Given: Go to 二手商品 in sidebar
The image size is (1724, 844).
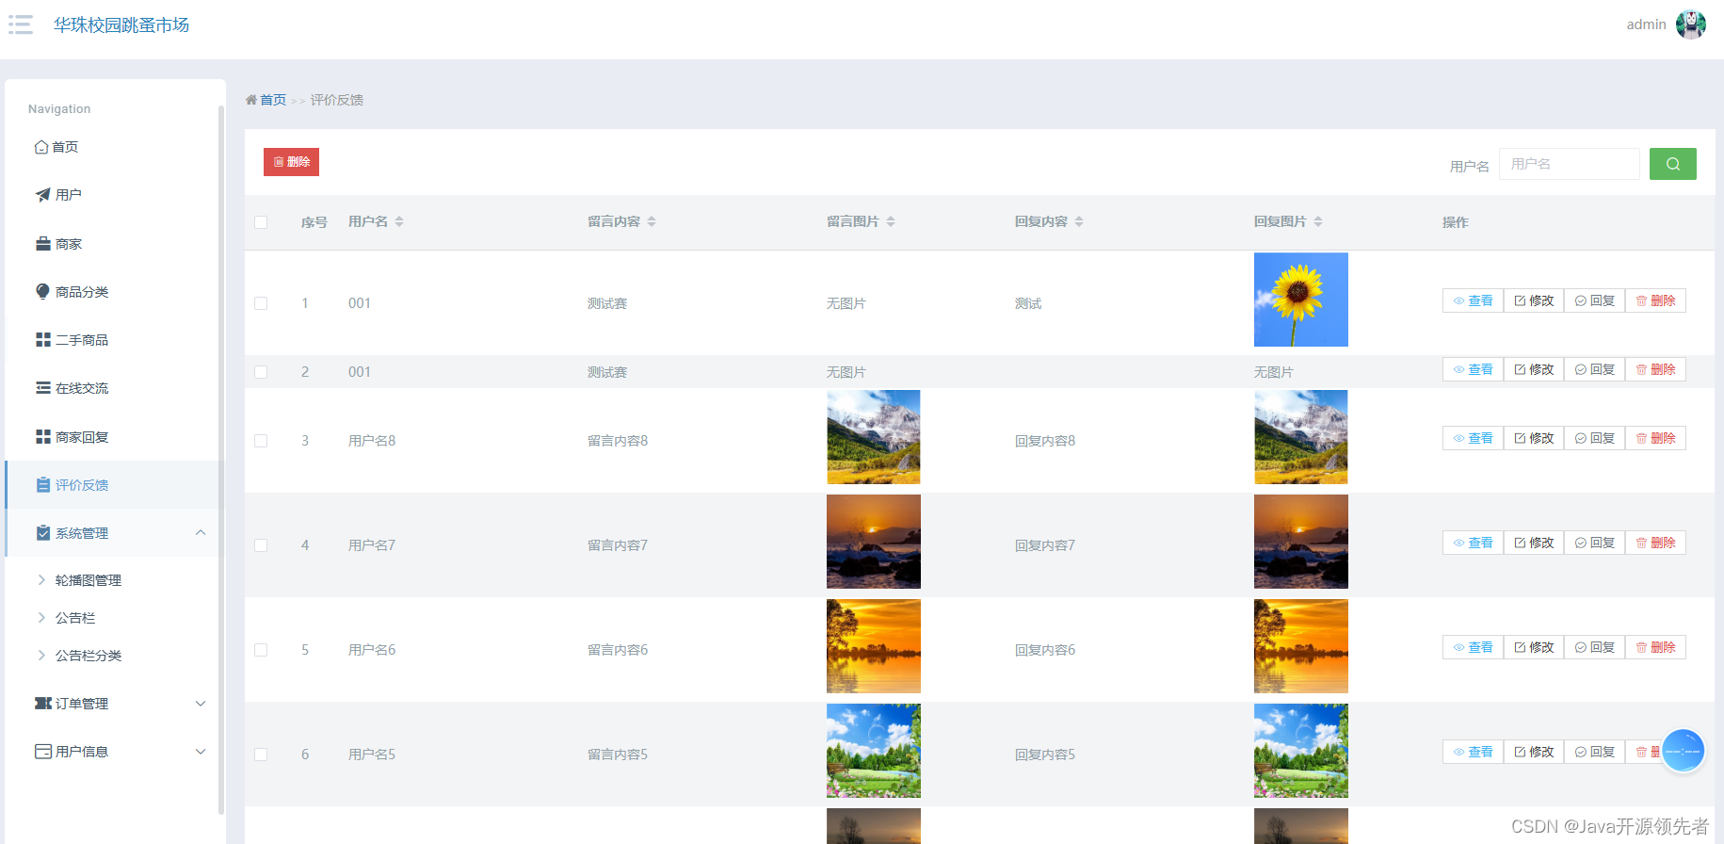Looking at the screenshot, I should point(82,340).
